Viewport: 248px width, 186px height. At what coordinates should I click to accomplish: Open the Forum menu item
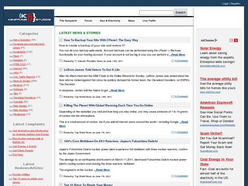(x=88, y=21)
